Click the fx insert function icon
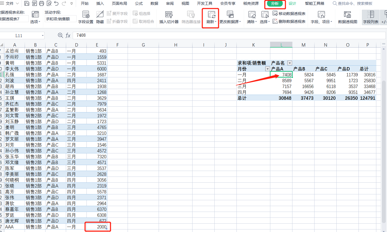 (x=68, y=35)
